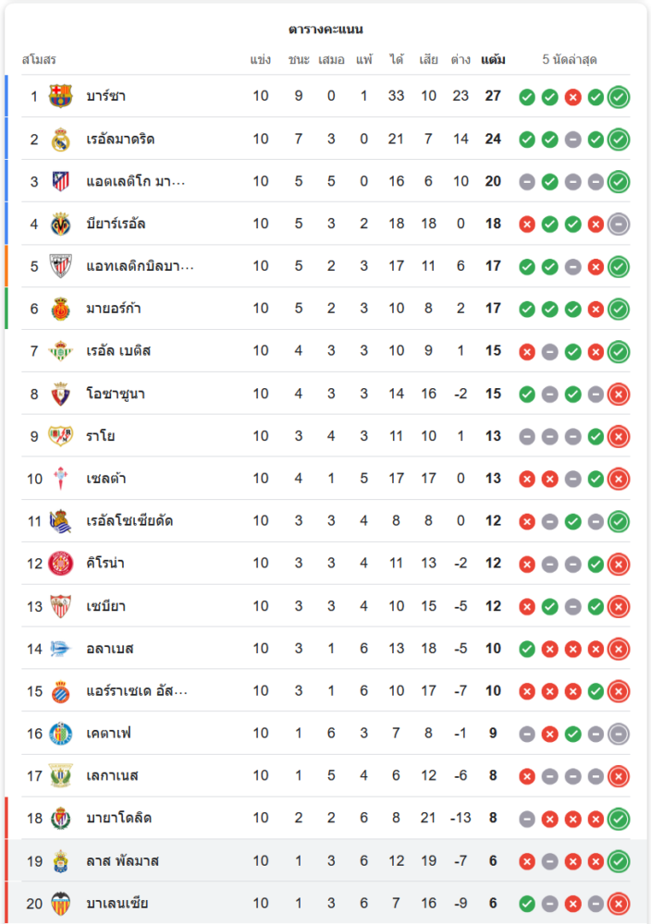Click the Barcelona club crest icon
This screenshot has width=651, height=924.
pyautogui.click(x=61, y=96)
